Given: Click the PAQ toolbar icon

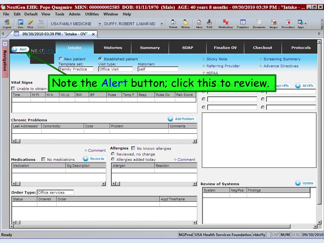Looking at the screenshot, I should coord(209,24).
